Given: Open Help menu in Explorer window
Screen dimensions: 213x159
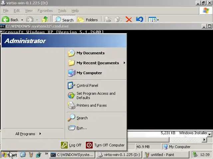Looking at the screenshot, I should 75,11.
